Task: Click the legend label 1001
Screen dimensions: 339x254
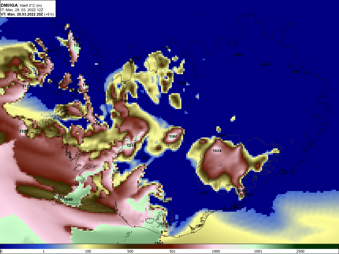Action: (x=258, y=251)
